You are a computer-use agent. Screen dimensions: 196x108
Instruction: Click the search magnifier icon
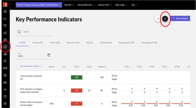[19, 32]
